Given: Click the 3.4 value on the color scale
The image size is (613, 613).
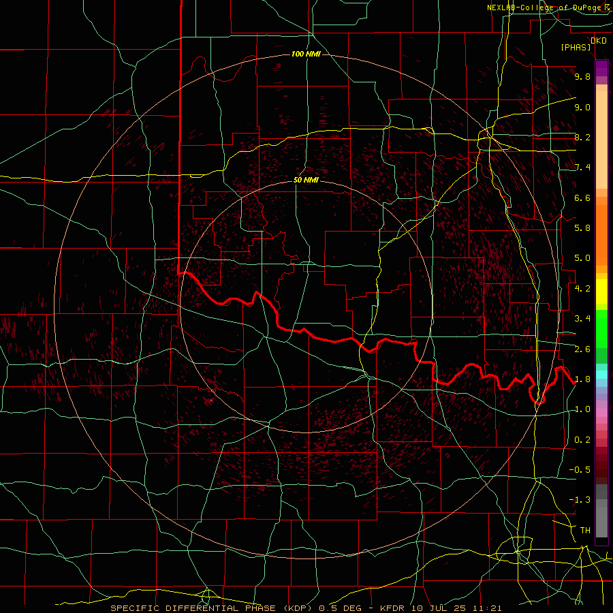Looking at the screenshot, I should 582,319.
